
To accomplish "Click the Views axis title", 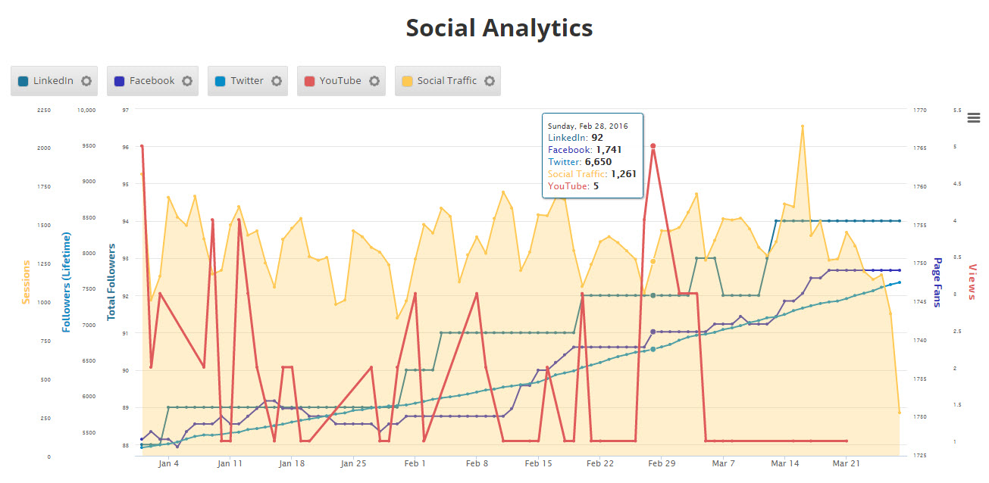I will pyautogui.click(x=972, y=282).
